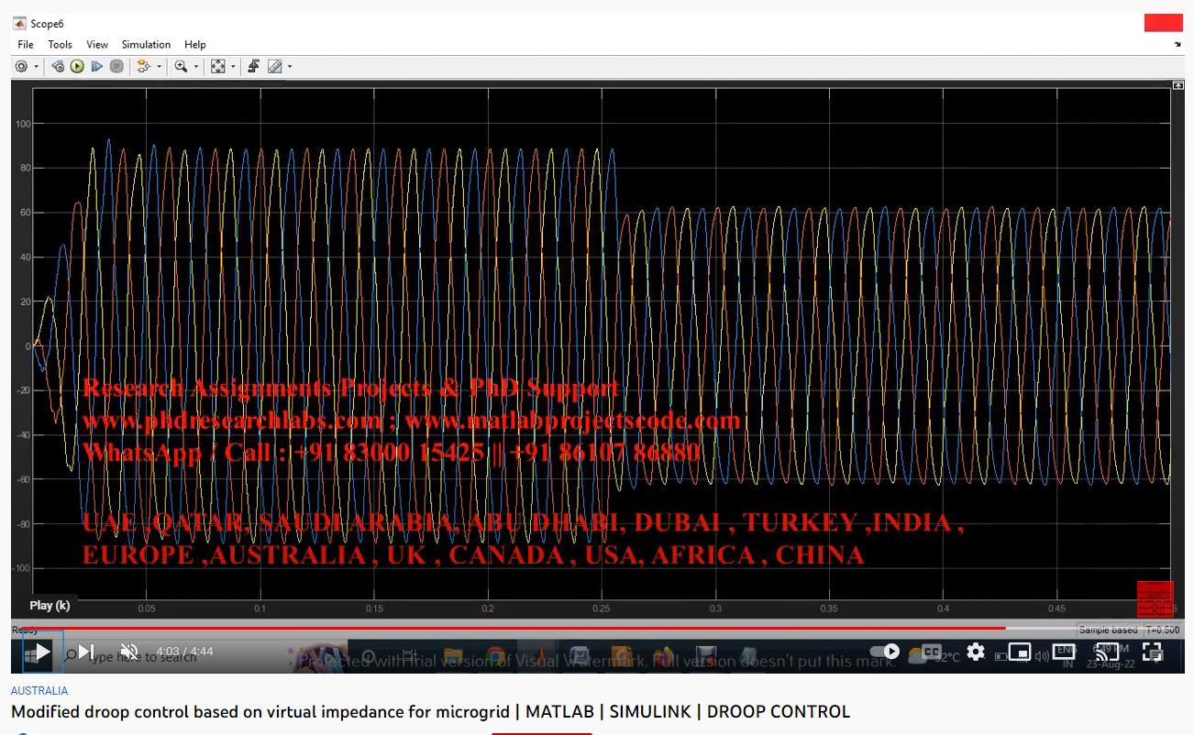Play the video
1194x735 pixels.
(42, 652)
